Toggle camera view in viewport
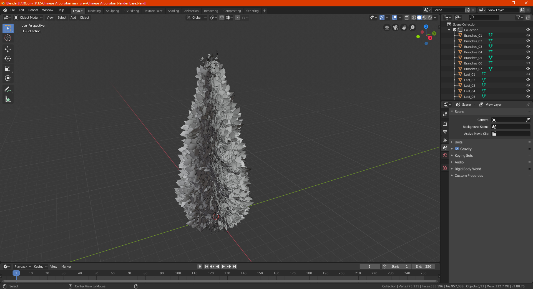Image resolution: width=533 pixels, height=289 pixels. (x=395, y=28)
